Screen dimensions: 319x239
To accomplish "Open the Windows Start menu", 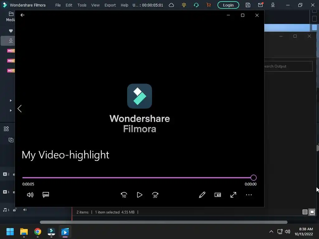I will click(10, 232).
